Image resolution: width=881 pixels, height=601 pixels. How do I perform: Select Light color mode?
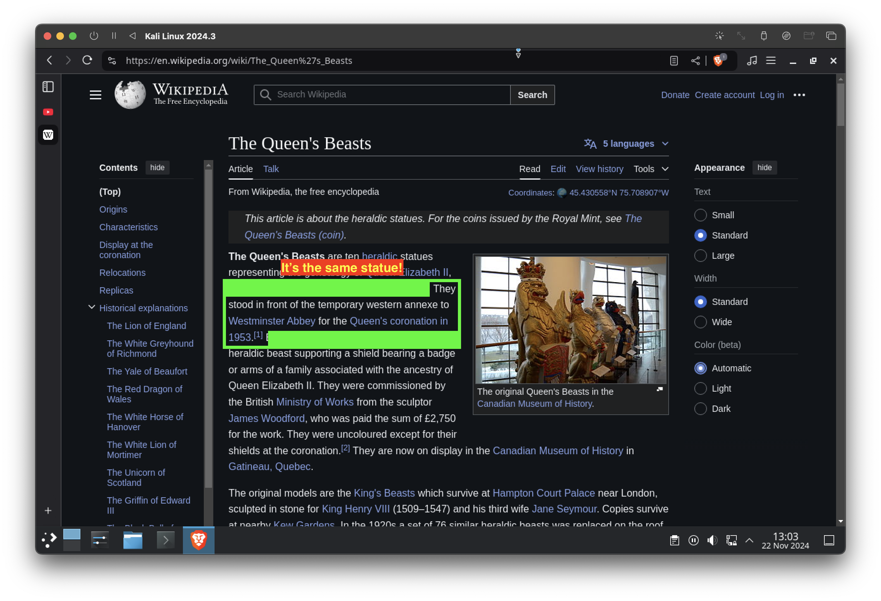click(x=701, y=388)
